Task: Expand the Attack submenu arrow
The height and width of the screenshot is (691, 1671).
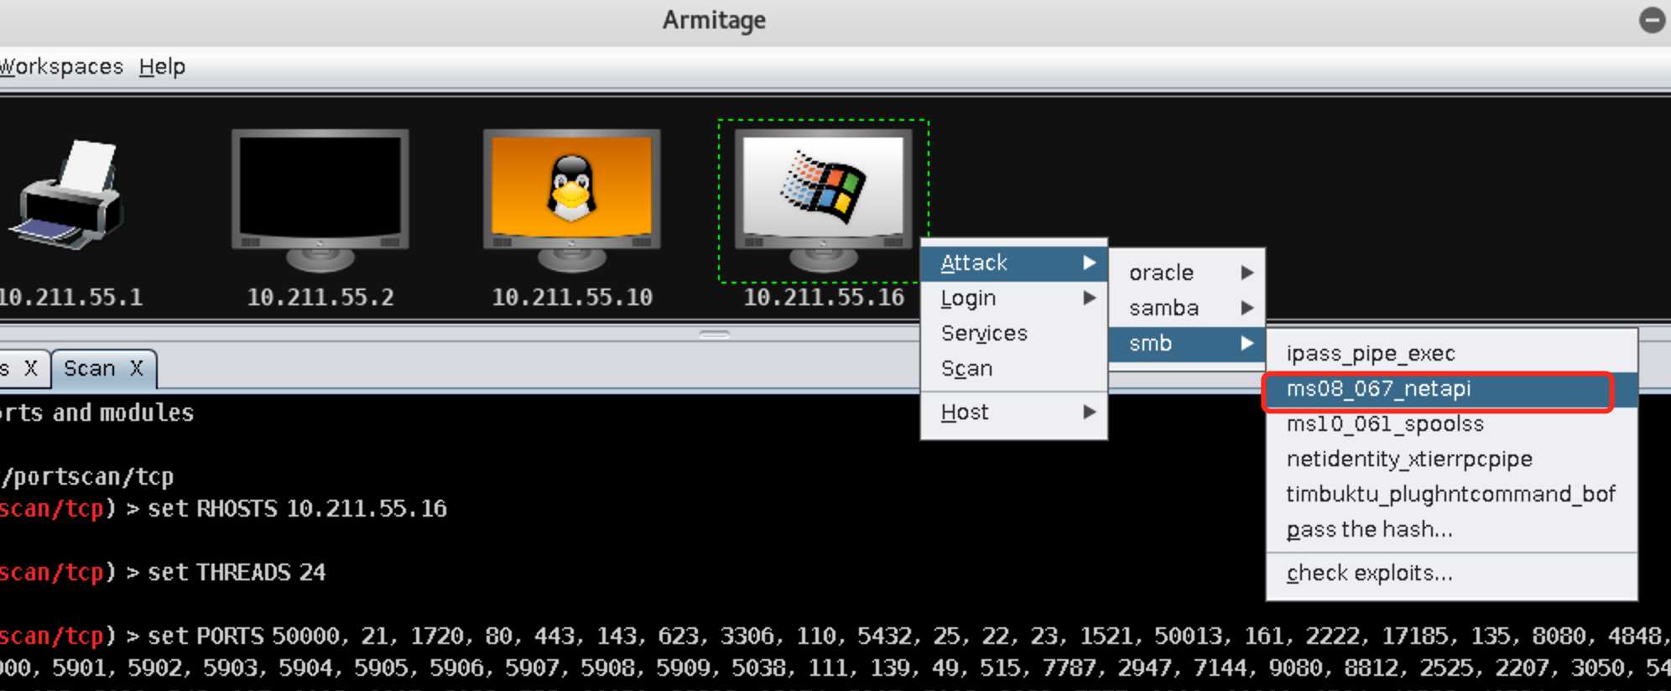Action: [1089, 262]
